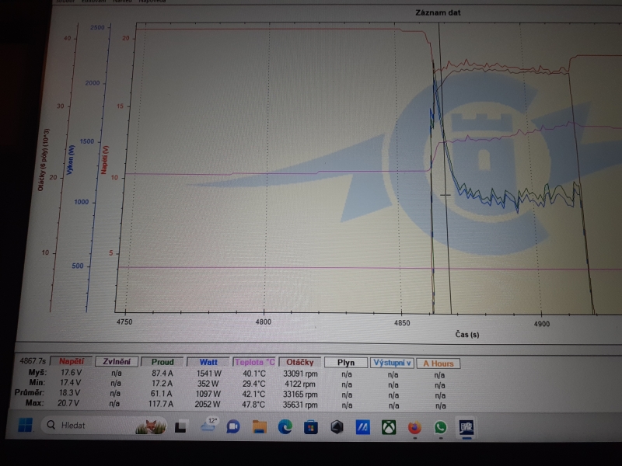Click the Max power value 2052 W

(x=208, y=404)
